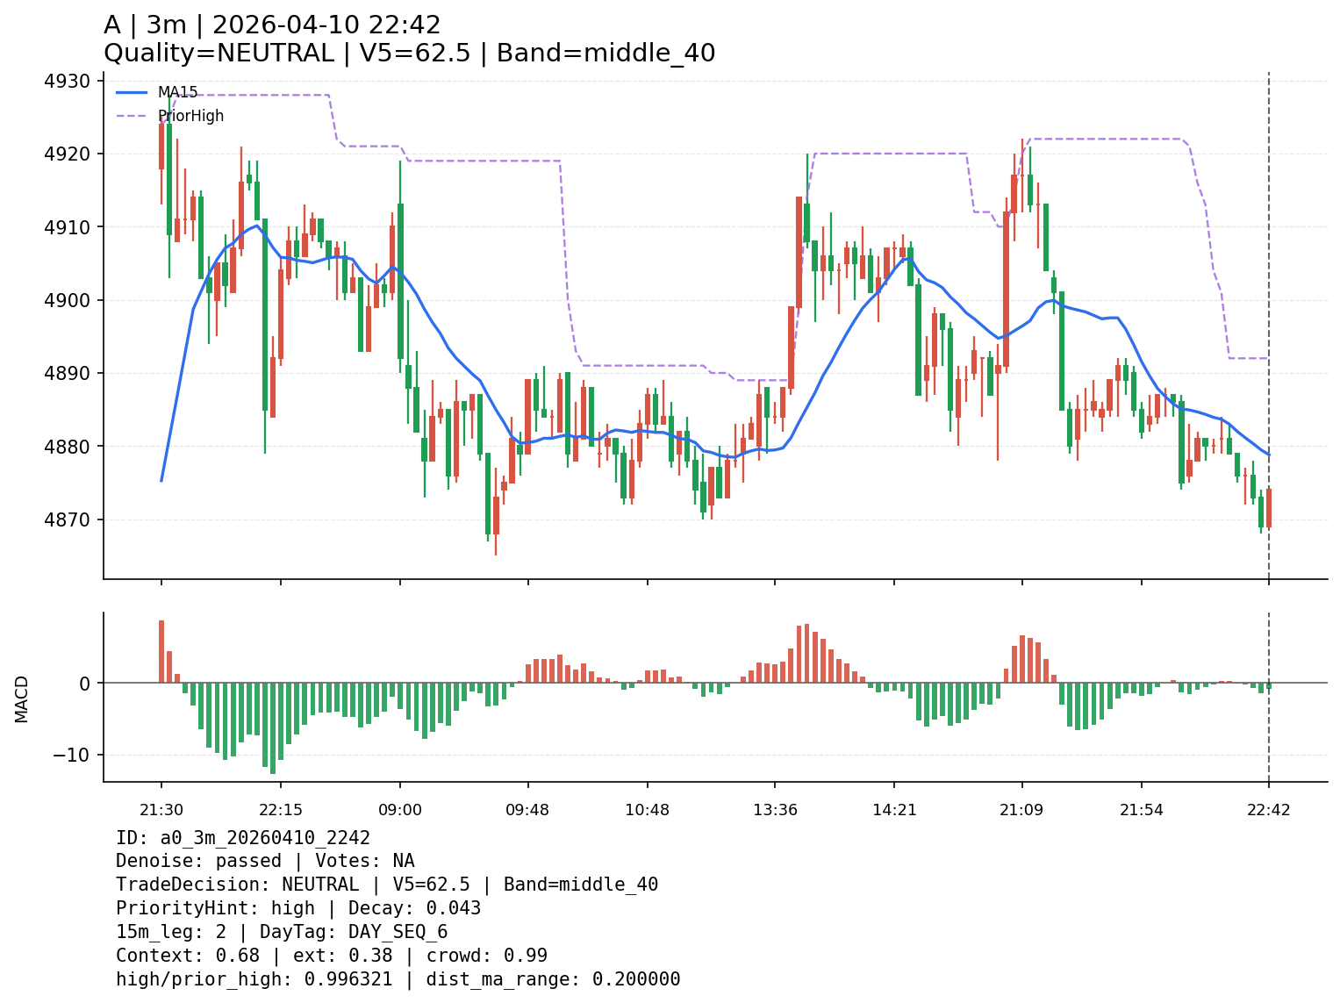Click the blue MA15 legend line swatch
The image size is (1340, 1003).
[132, 92]
